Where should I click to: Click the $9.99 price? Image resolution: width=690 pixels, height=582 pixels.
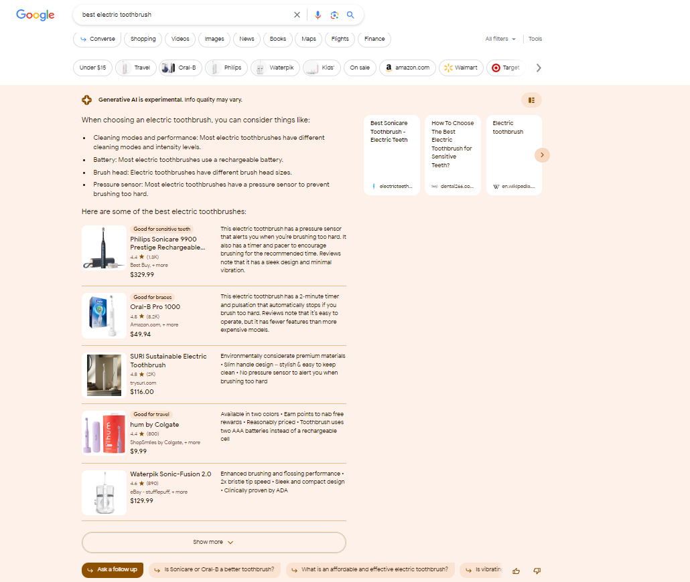[139, 452]
